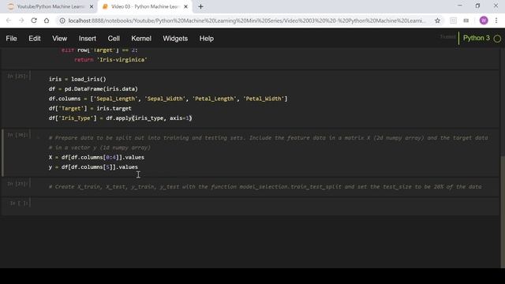Image resolution: width=505 pixels, height=284 pixels.
Task: Switch to the Video 03 notebook tab
Action: click(144, 6)
